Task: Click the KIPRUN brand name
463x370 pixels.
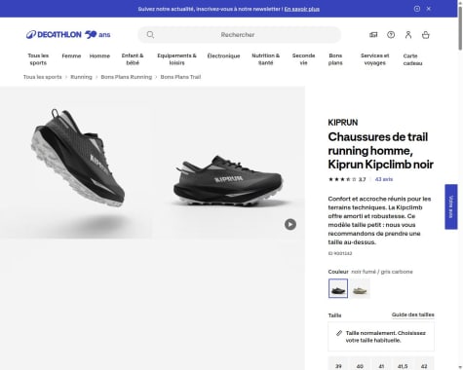Action: point(343,123)
